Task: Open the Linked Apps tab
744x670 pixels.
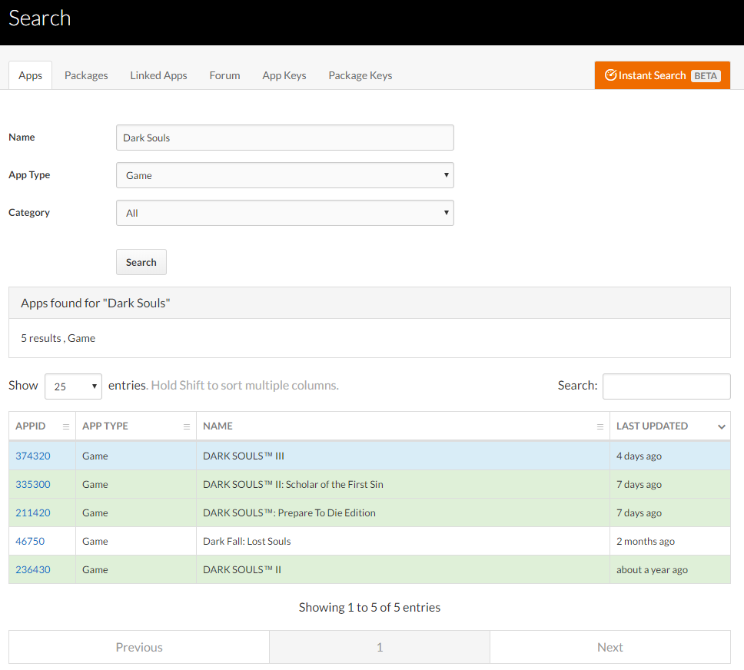Action: click(x=158, y=75)
